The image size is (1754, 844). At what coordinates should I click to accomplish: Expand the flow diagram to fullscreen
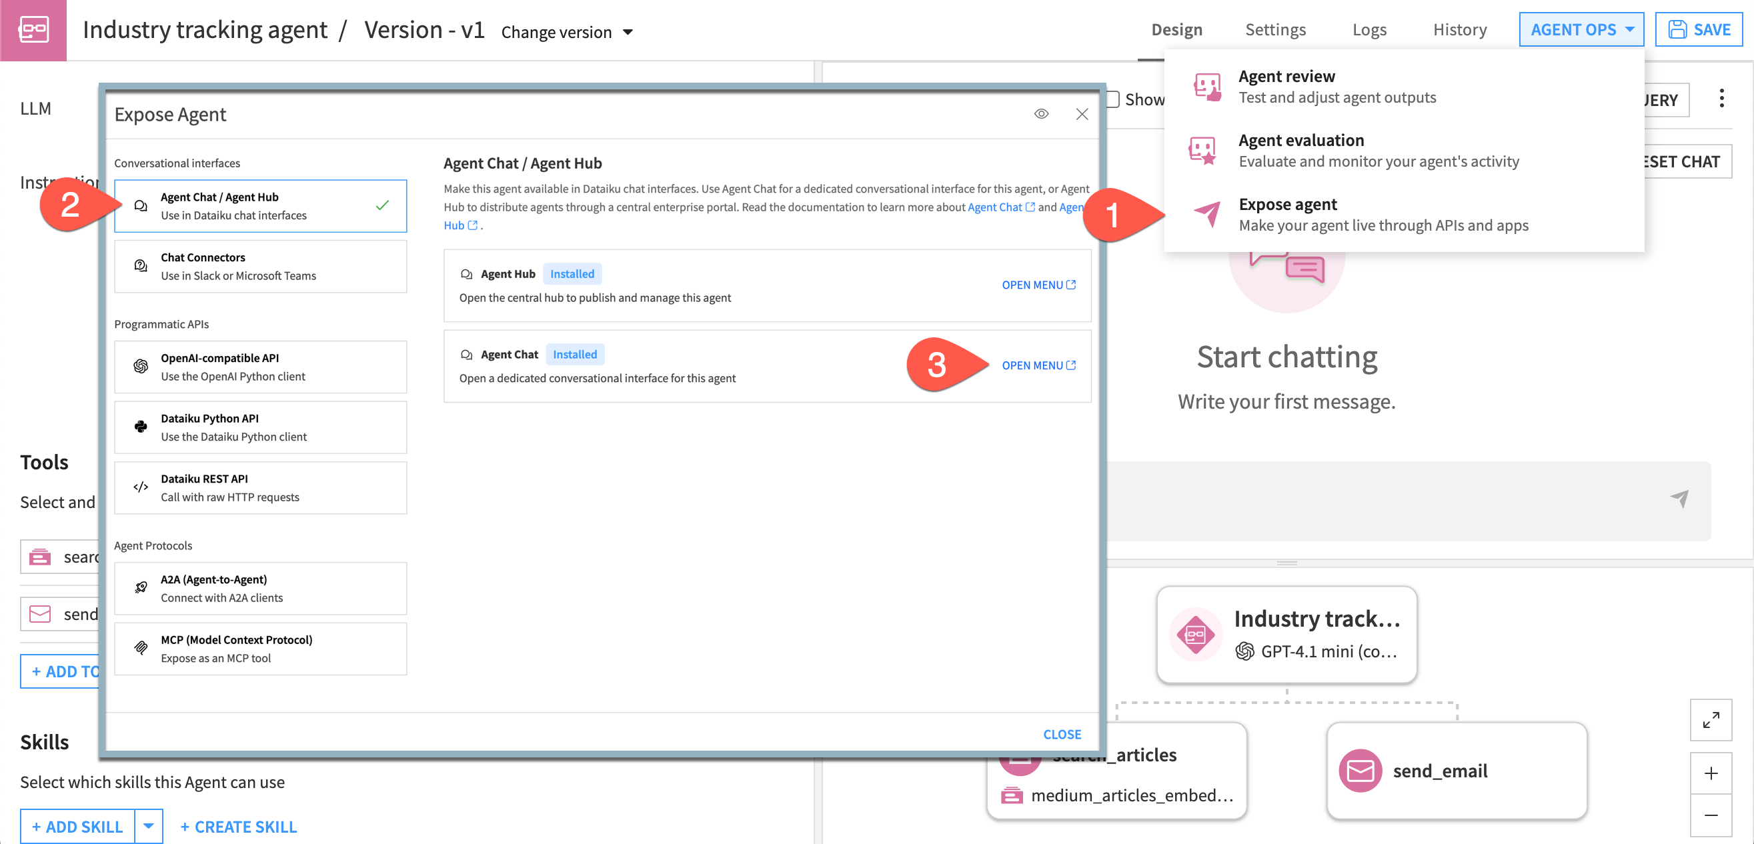tap(1711, 719)
